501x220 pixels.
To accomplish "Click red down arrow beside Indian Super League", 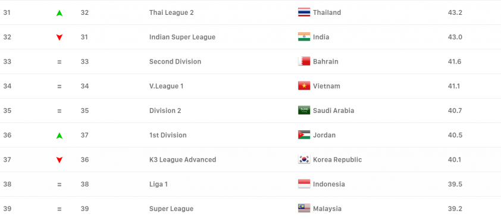I will (59, 37).
